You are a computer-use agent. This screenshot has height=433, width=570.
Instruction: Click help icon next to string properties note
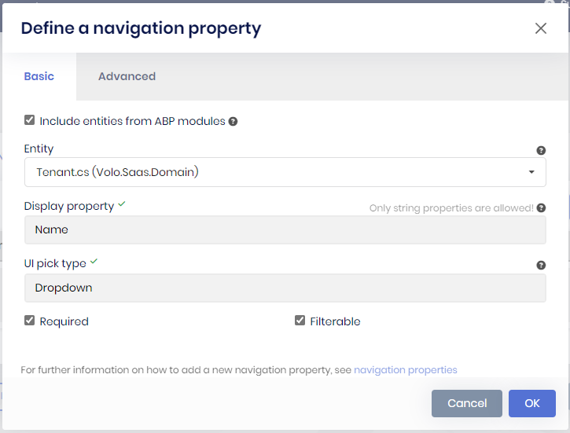point(541,208)
